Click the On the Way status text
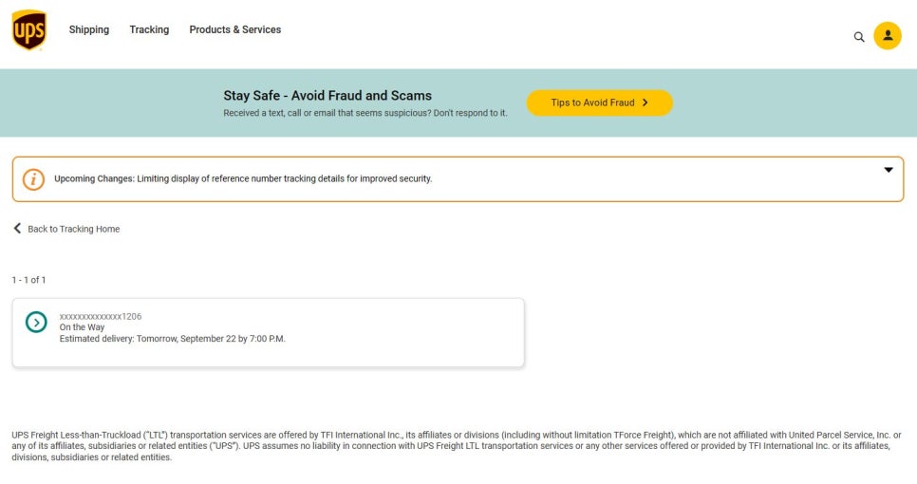 pos(82,327)
